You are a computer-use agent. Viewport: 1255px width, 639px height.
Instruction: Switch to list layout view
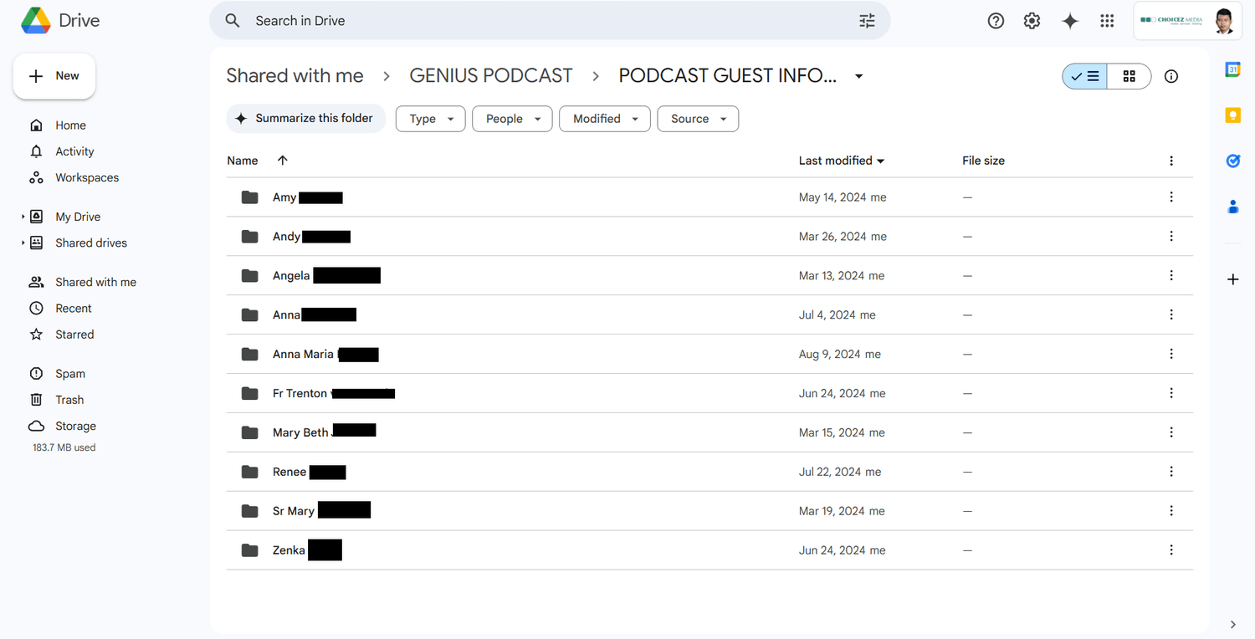1085,76
